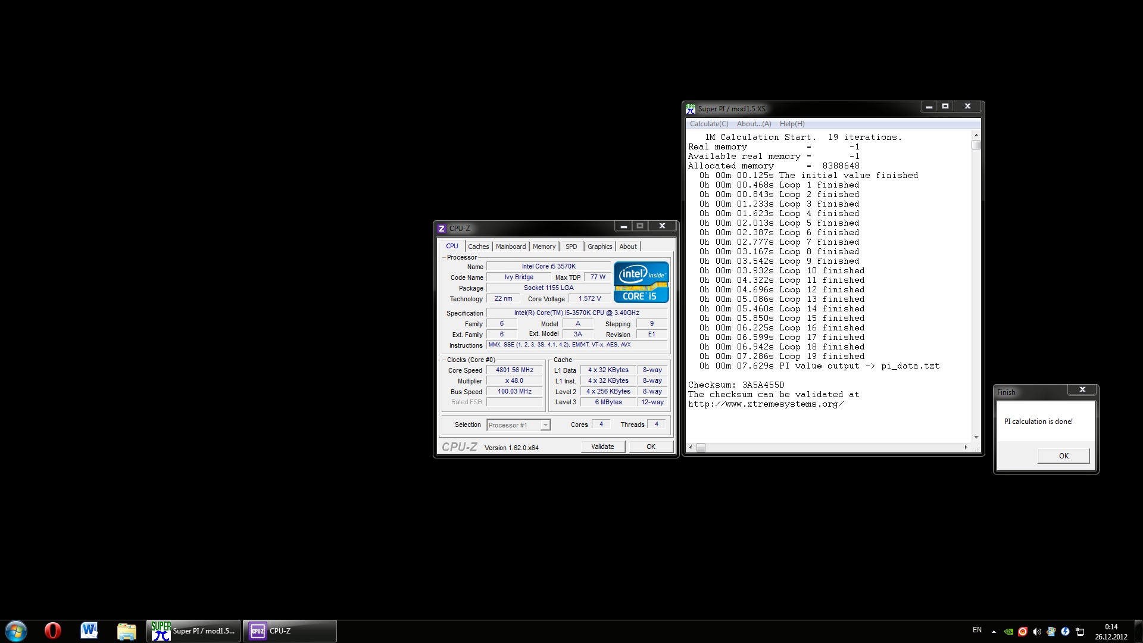Maximize the Super PI window
Image resolution: width=1143 pixels, height=643 pixels.
pyautogui.click(x=945, y=107)
